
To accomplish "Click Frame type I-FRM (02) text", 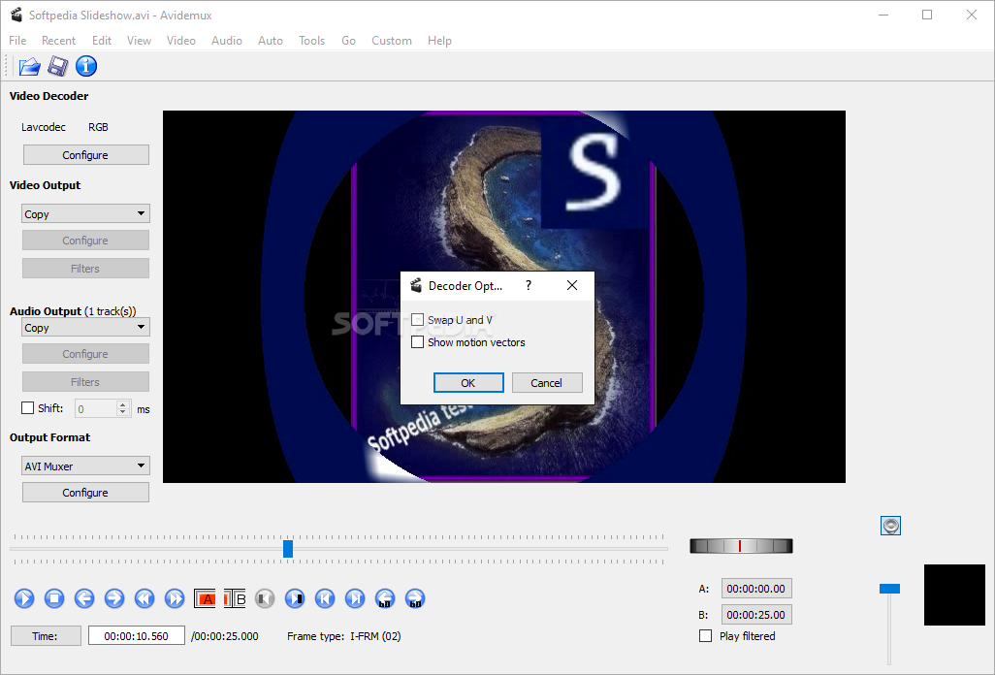I will [x=344, y=636].
